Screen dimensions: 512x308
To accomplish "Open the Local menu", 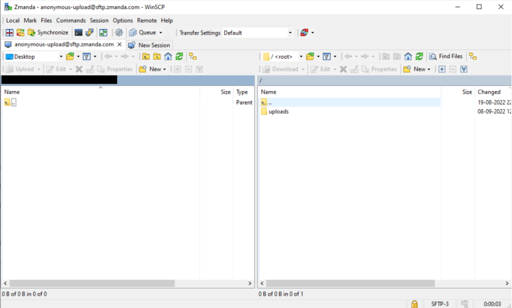I will (12, 20).
